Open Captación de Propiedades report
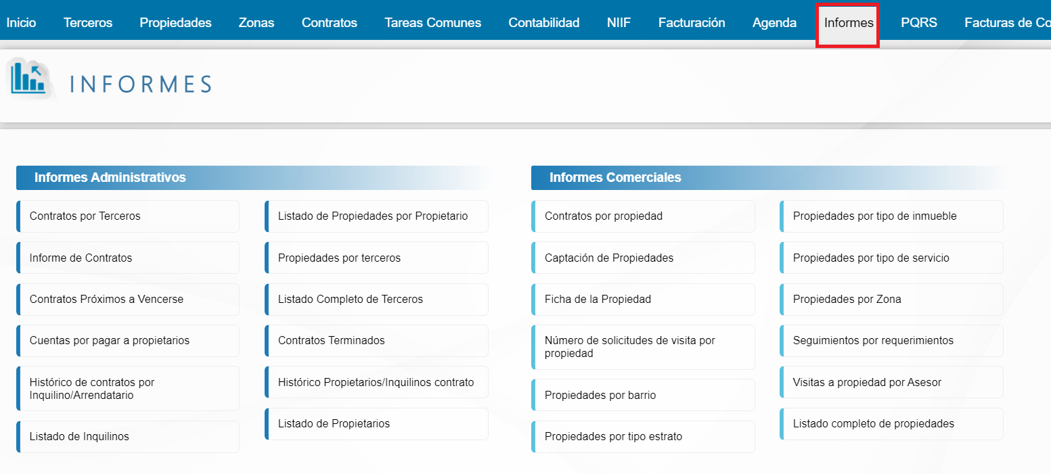Image resolution: width=1051 pixels, height=474 pixels. click(x=643, y=258)
